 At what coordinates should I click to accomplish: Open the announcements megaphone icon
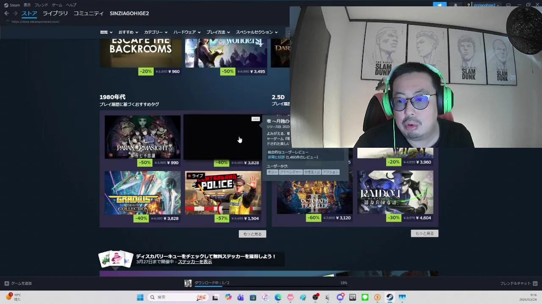(x=440, y=5)
